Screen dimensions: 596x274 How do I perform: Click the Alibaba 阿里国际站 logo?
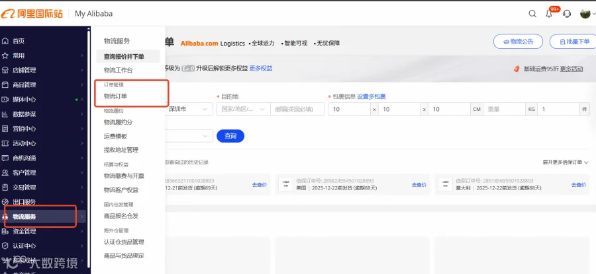click(x=32, y=14)
